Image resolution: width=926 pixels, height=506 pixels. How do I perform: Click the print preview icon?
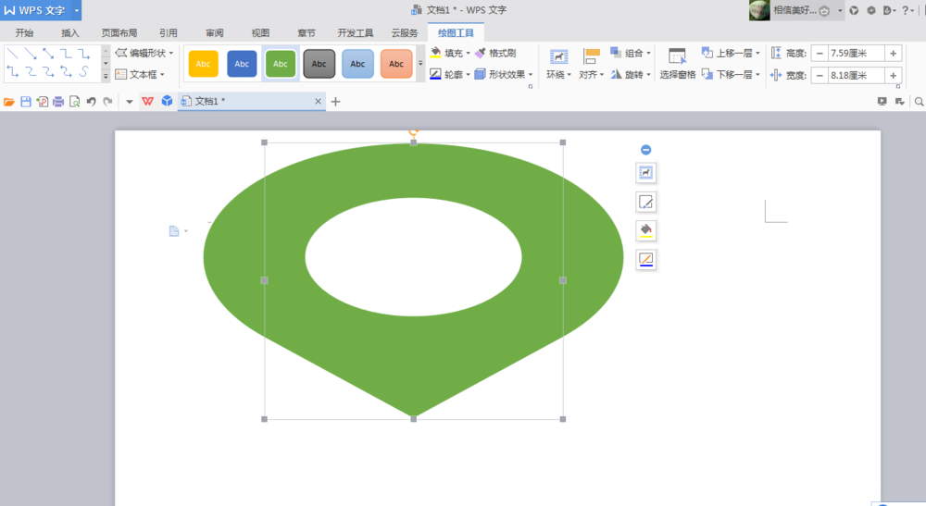tap(74, 102)
